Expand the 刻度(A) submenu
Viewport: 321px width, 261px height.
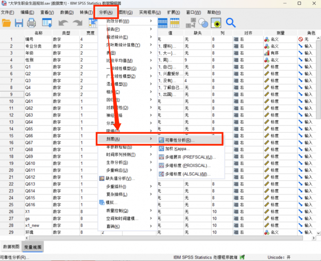(x=128, y=139)
